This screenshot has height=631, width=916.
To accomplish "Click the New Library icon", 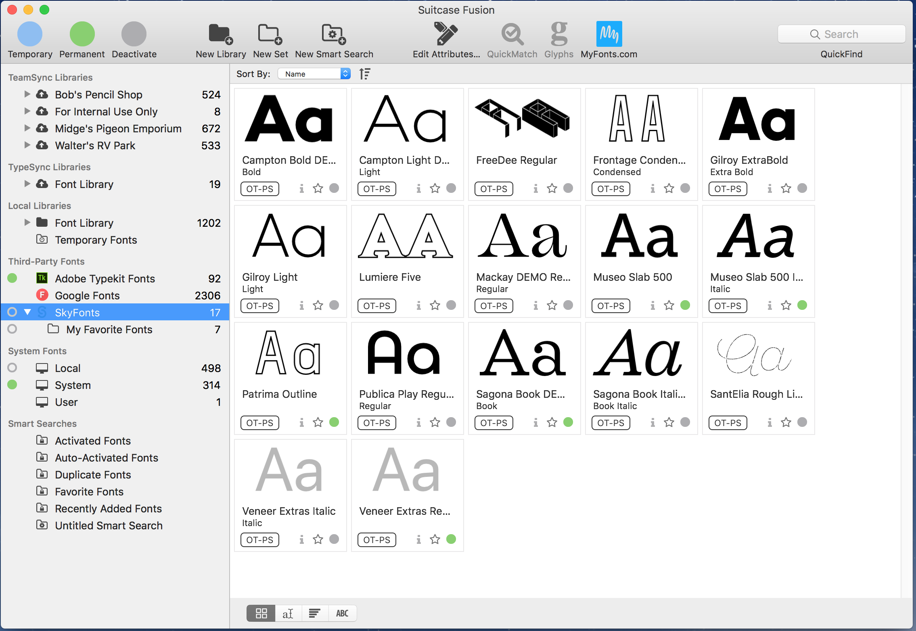I will [x=220, y=34].
